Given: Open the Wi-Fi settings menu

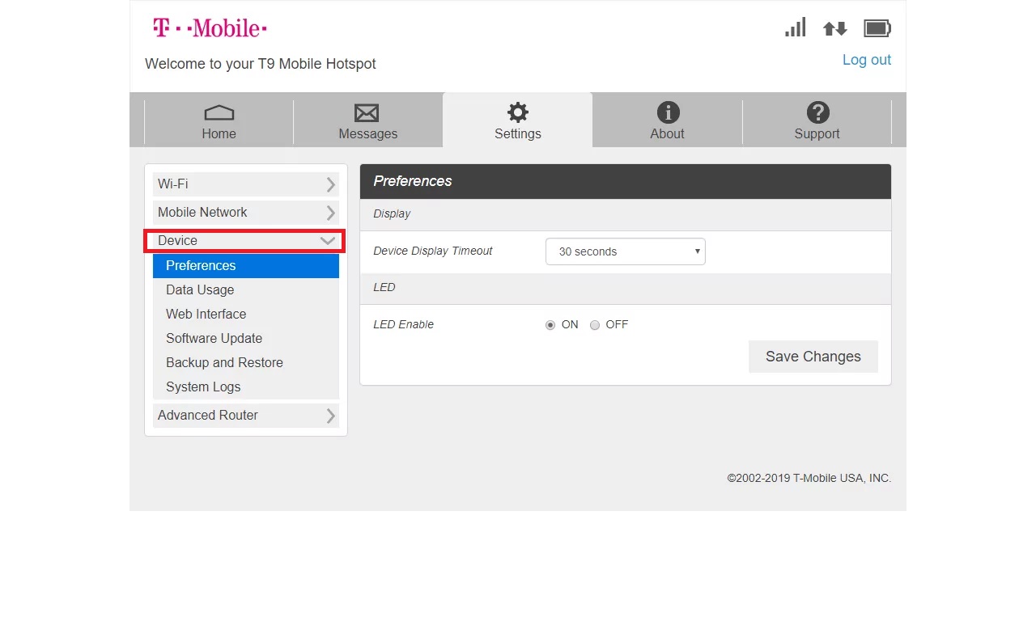Looking at the screenshot, I should tap(246, 184).
